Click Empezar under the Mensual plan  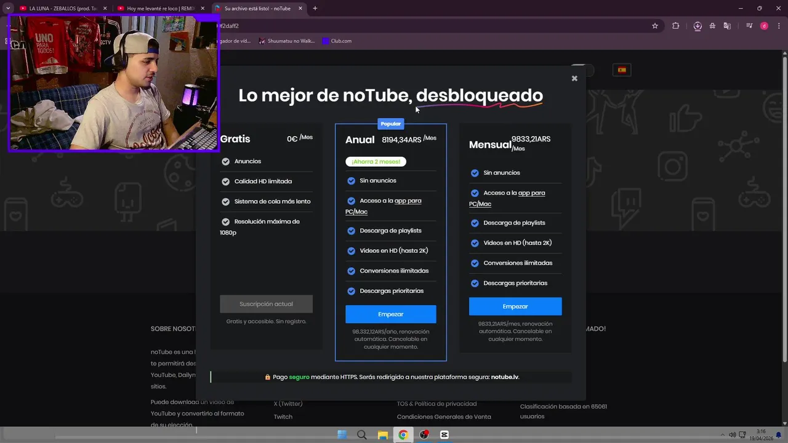click(x=515, y=306)
